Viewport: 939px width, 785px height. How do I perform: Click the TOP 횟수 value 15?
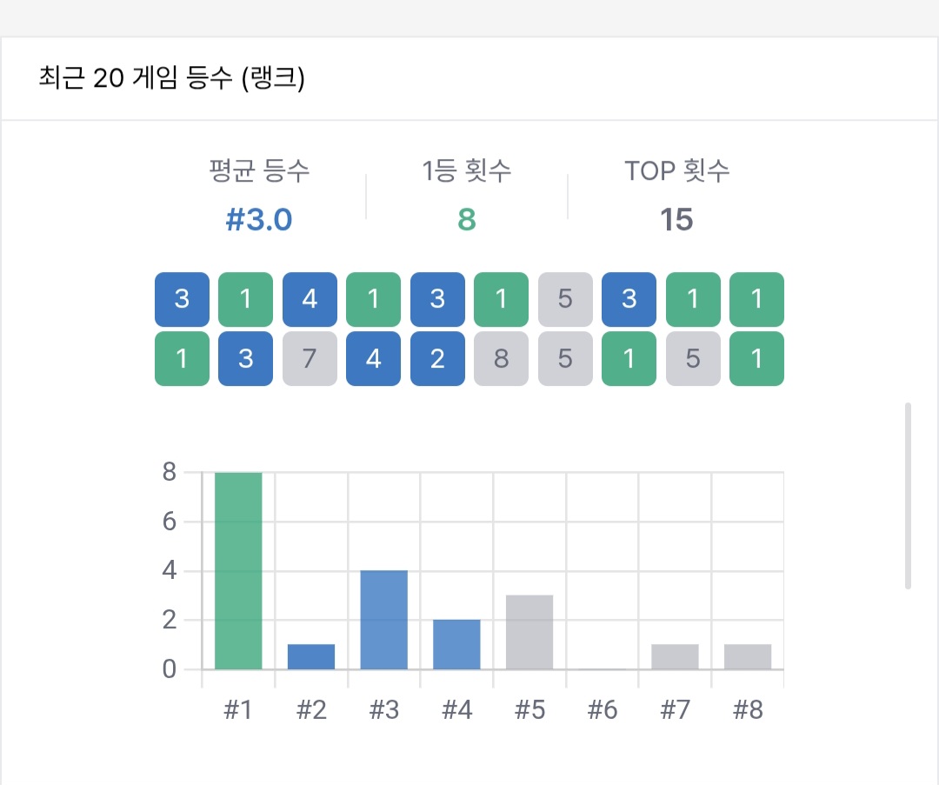coord(676,220)
